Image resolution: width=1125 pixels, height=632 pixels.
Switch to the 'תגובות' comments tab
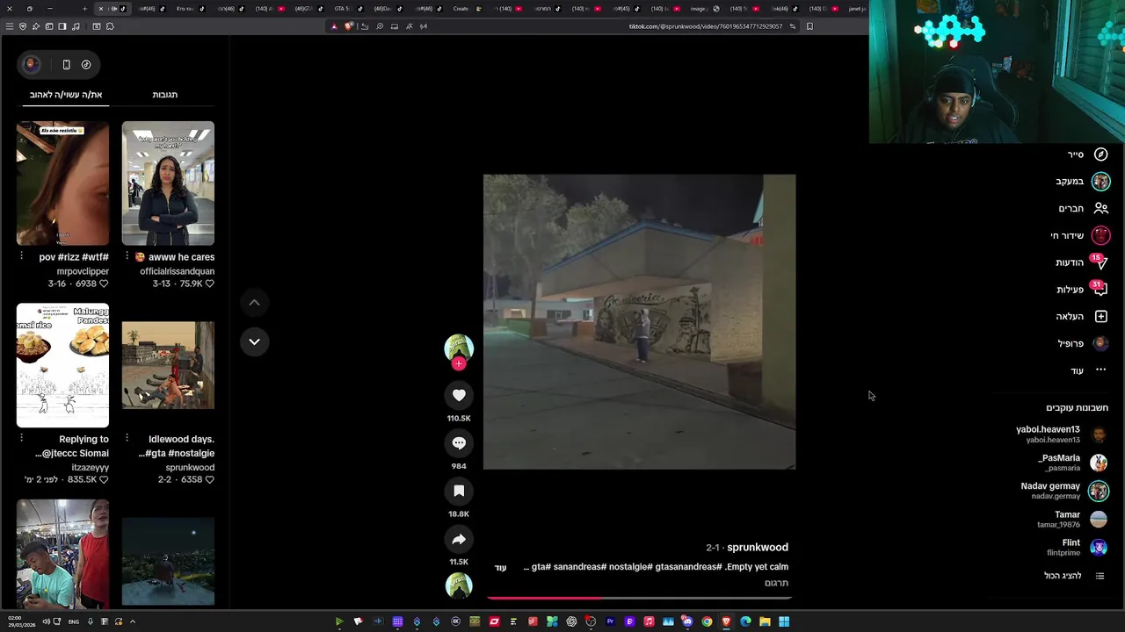[x=164, y=95]
